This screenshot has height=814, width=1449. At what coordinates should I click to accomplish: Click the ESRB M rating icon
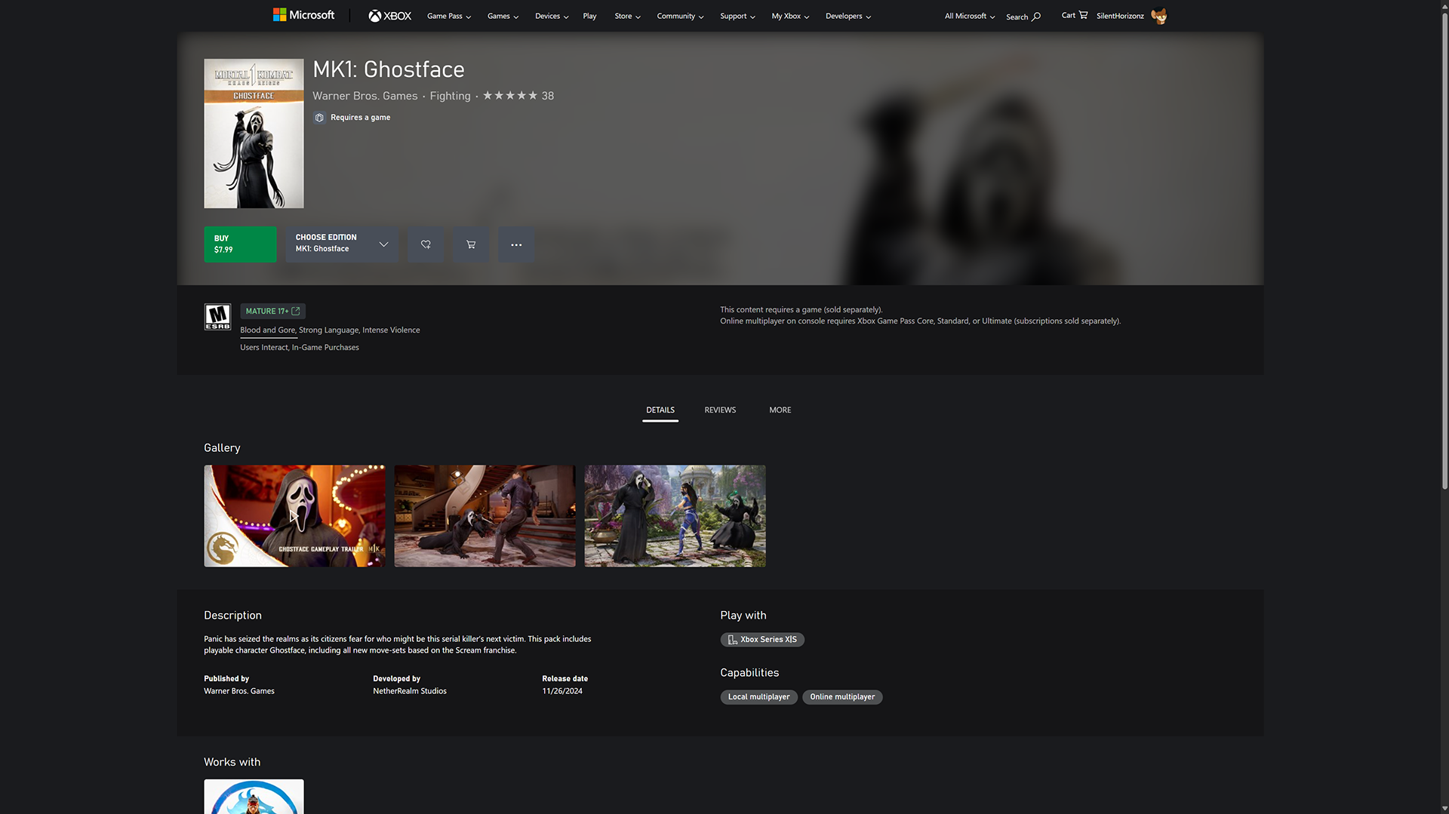tap(217, 317)
